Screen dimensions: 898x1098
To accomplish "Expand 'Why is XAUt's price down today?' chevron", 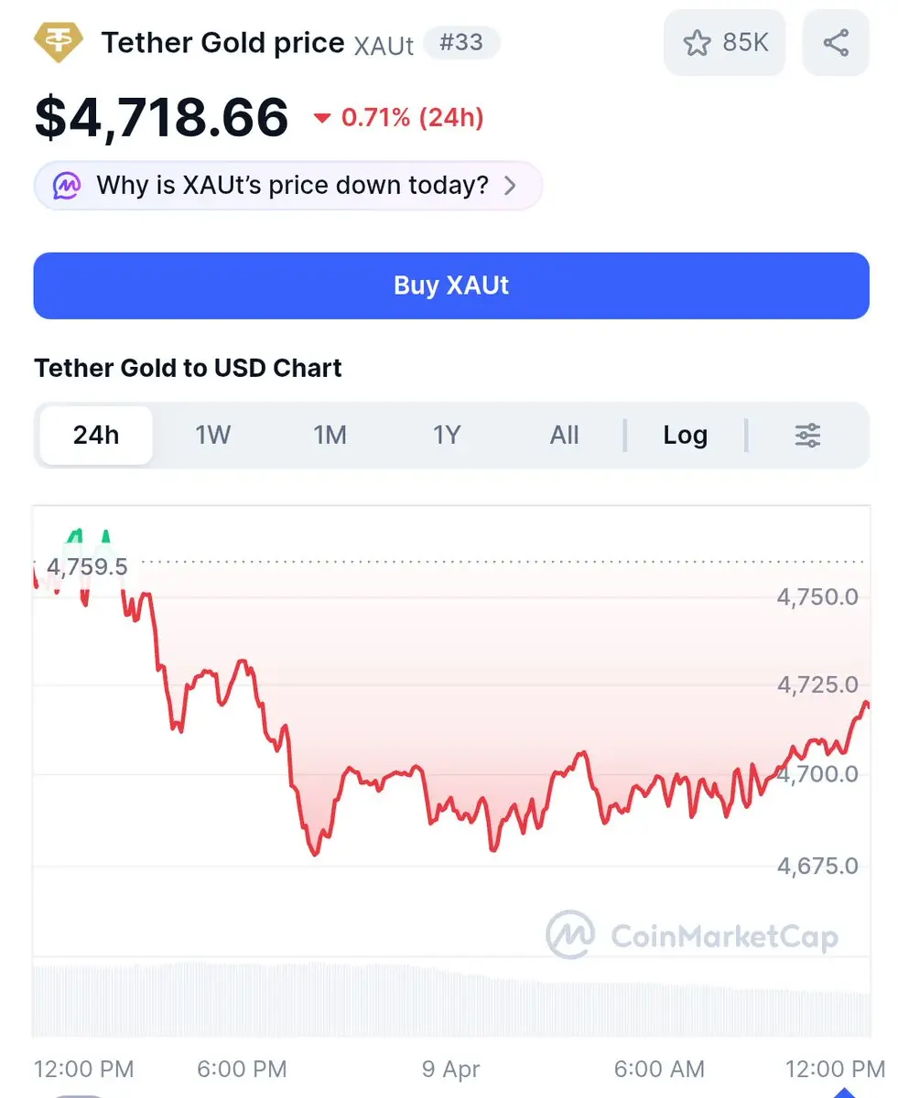I will 511,186.
